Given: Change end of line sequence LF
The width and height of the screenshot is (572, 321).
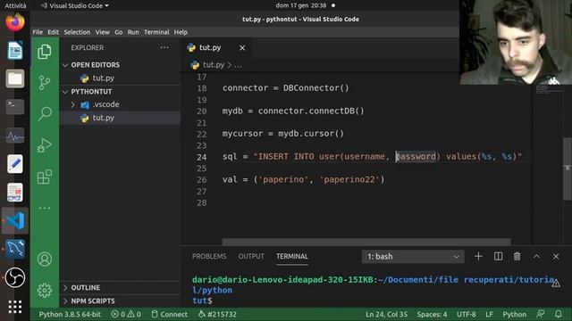Looking at the screenshot, I should click(489, 314).
